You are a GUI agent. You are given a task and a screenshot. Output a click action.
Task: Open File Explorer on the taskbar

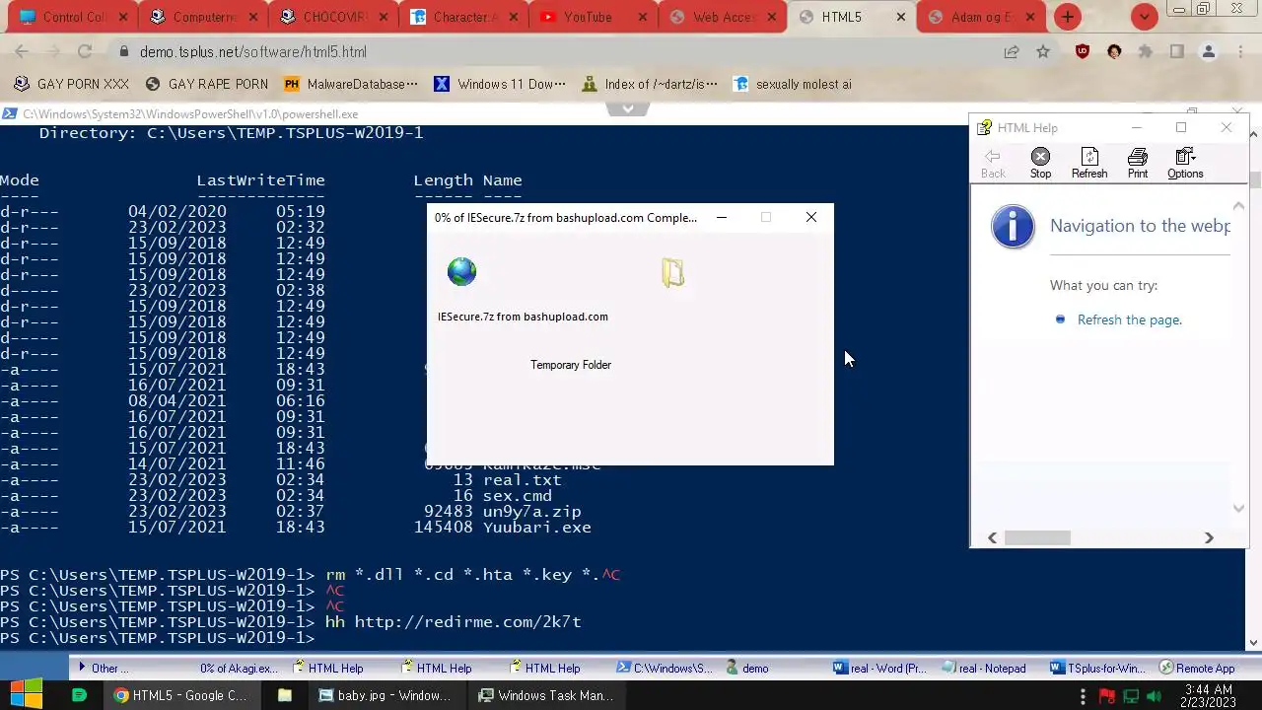285,695
